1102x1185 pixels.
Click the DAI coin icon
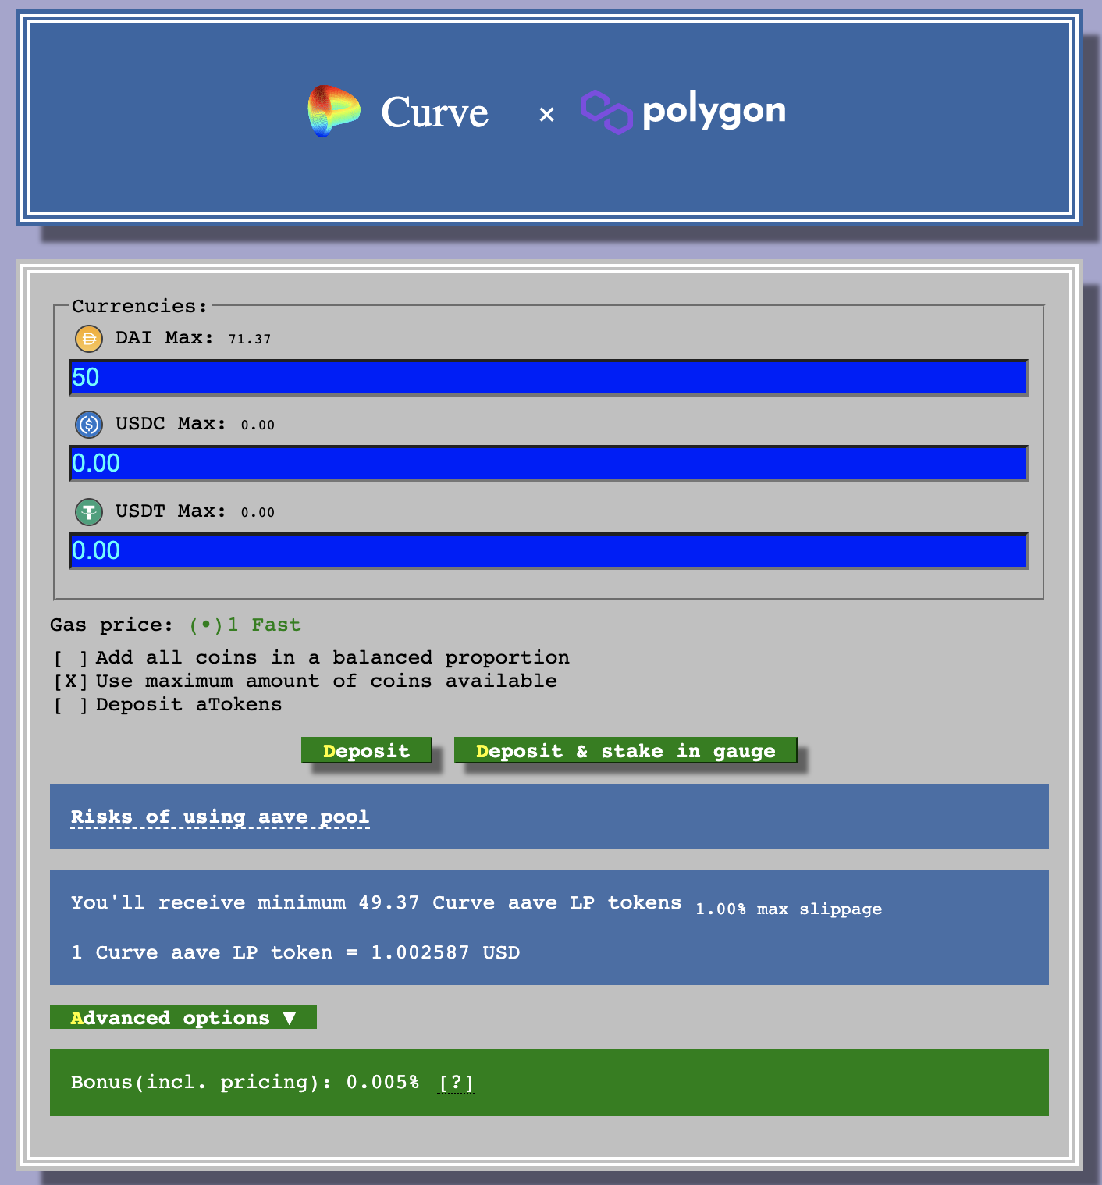[89, 339]
